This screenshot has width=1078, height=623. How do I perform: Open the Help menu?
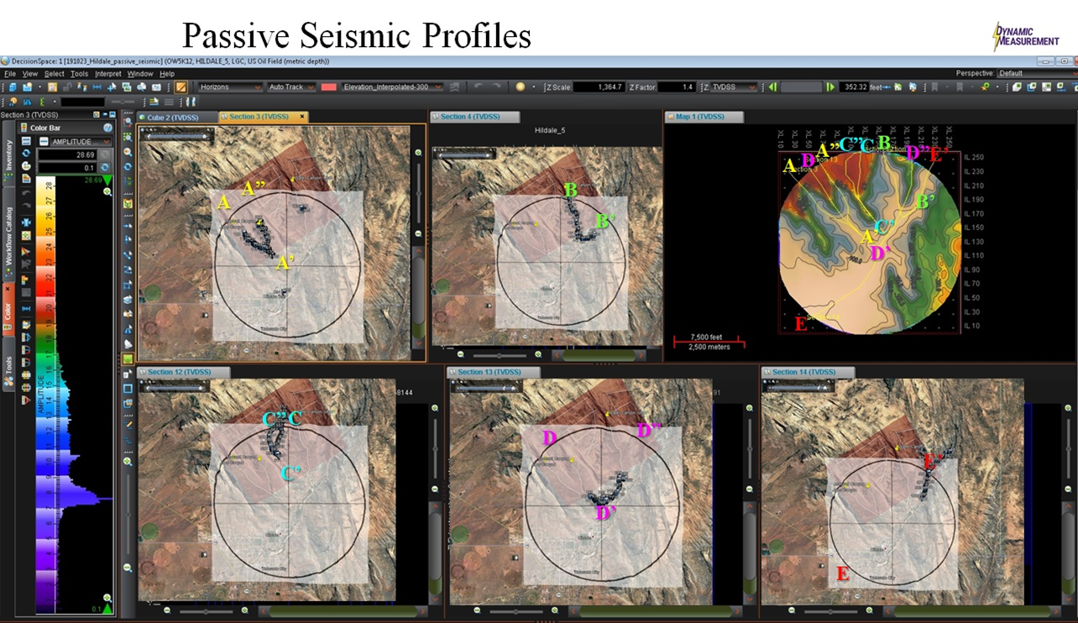[167, 74]
